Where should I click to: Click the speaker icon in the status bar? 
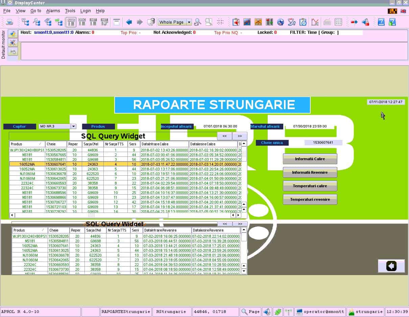pos(267,312)
